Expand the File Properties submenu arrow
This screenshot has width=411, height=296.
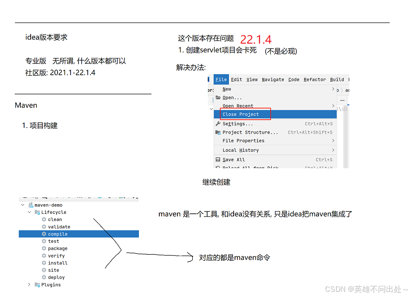click(x=333, y=141)
